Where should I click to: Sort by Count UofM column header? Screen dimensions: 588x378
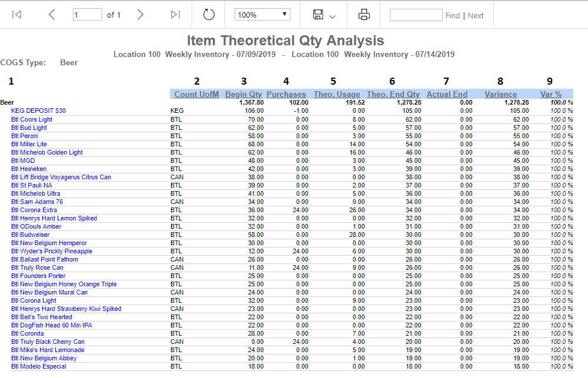pos(196,94)
